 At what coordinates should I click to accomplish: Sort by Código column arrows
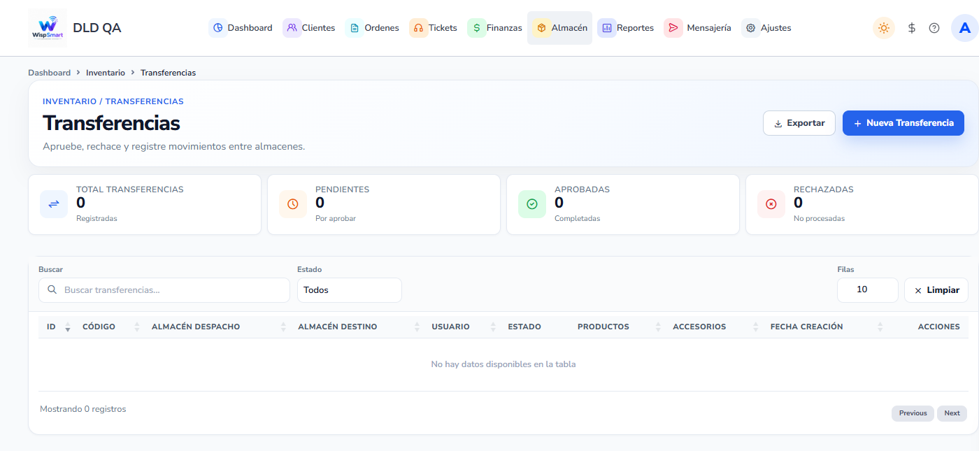(x=137, y=327)
